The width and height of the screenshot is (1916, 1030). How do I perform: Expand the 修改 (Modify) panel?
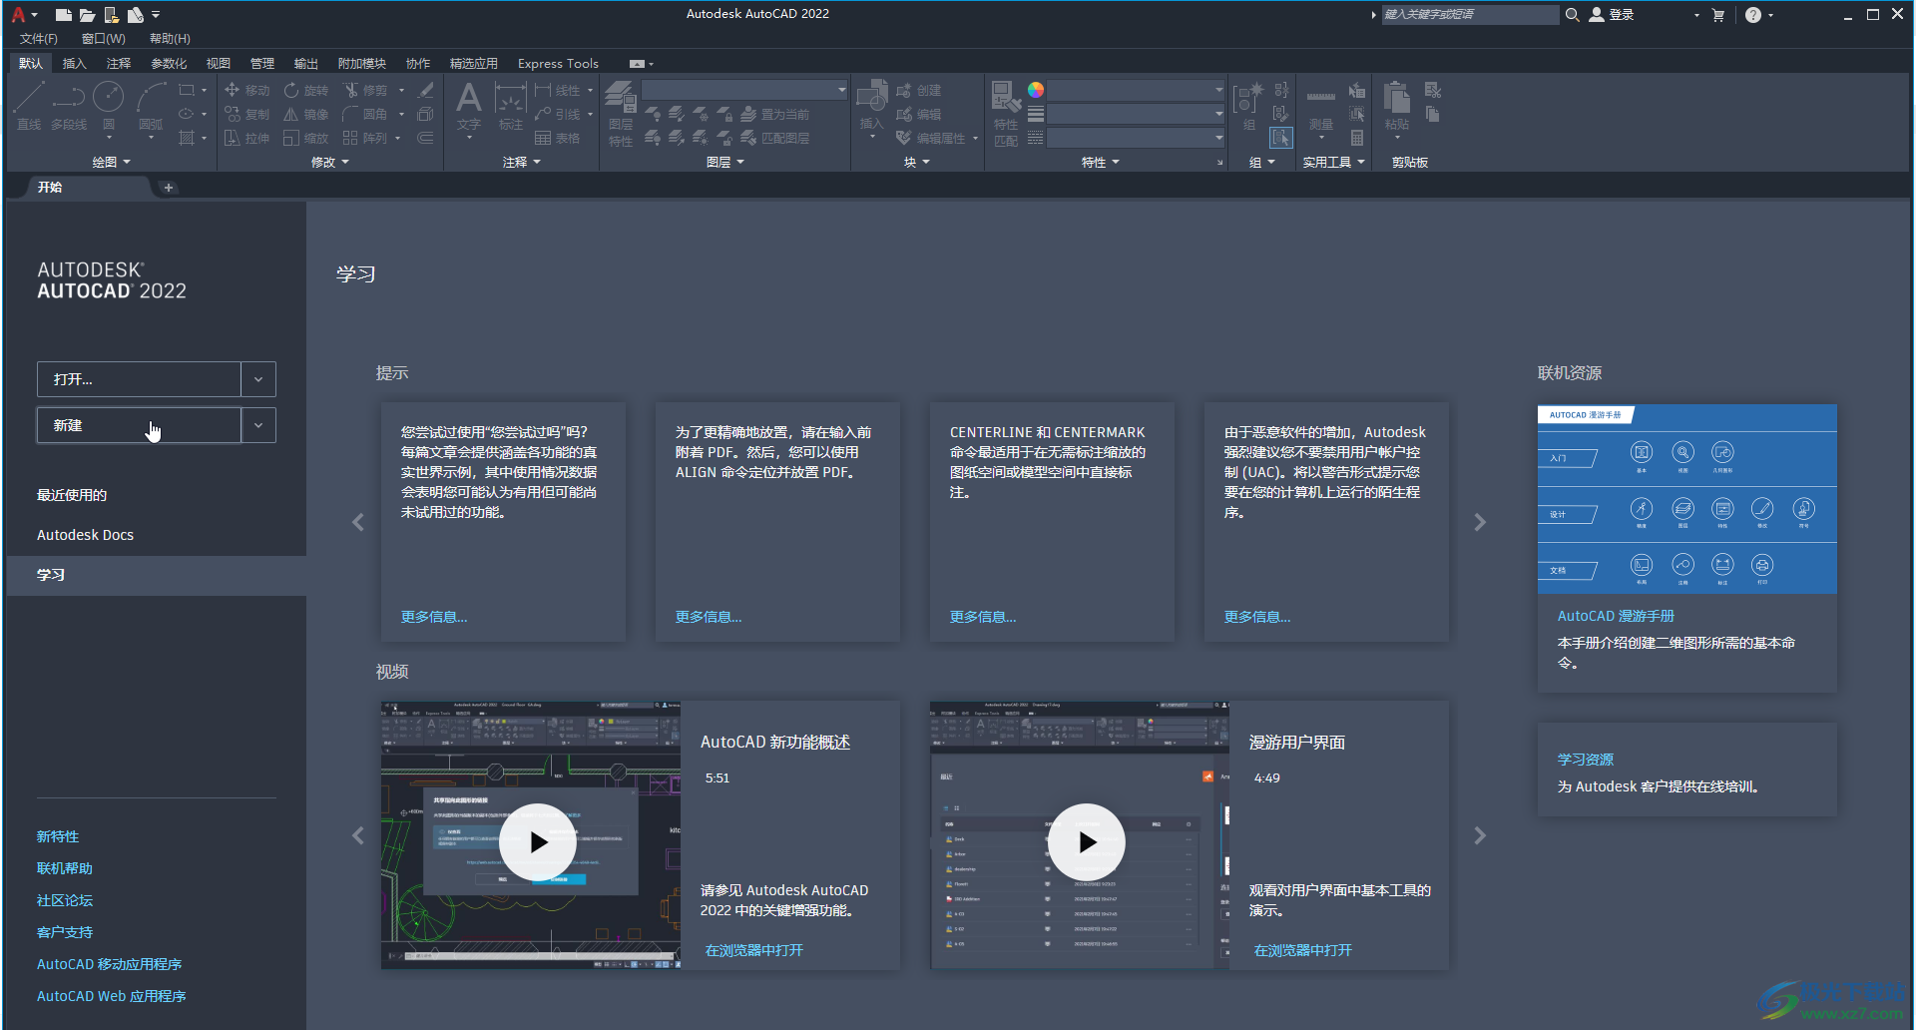click(x=330, y=162)
